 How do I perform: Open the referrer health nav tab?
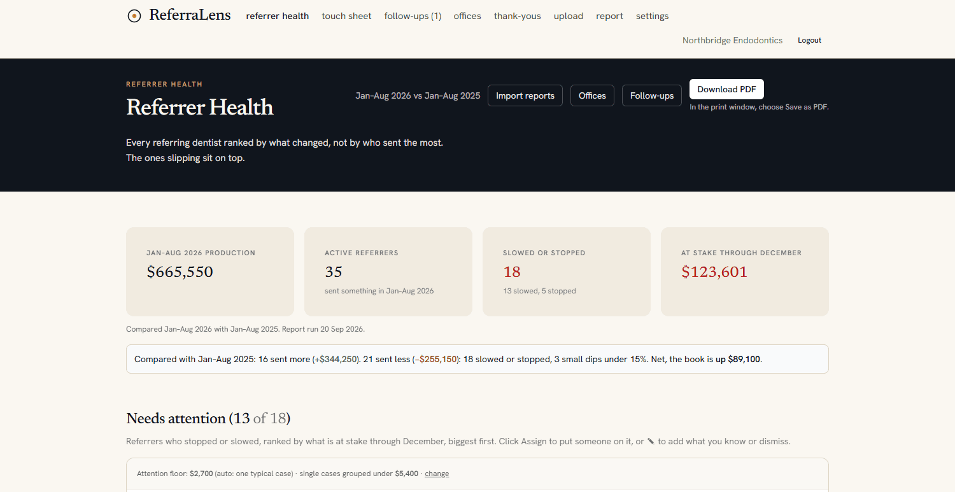tap(278, 16)
